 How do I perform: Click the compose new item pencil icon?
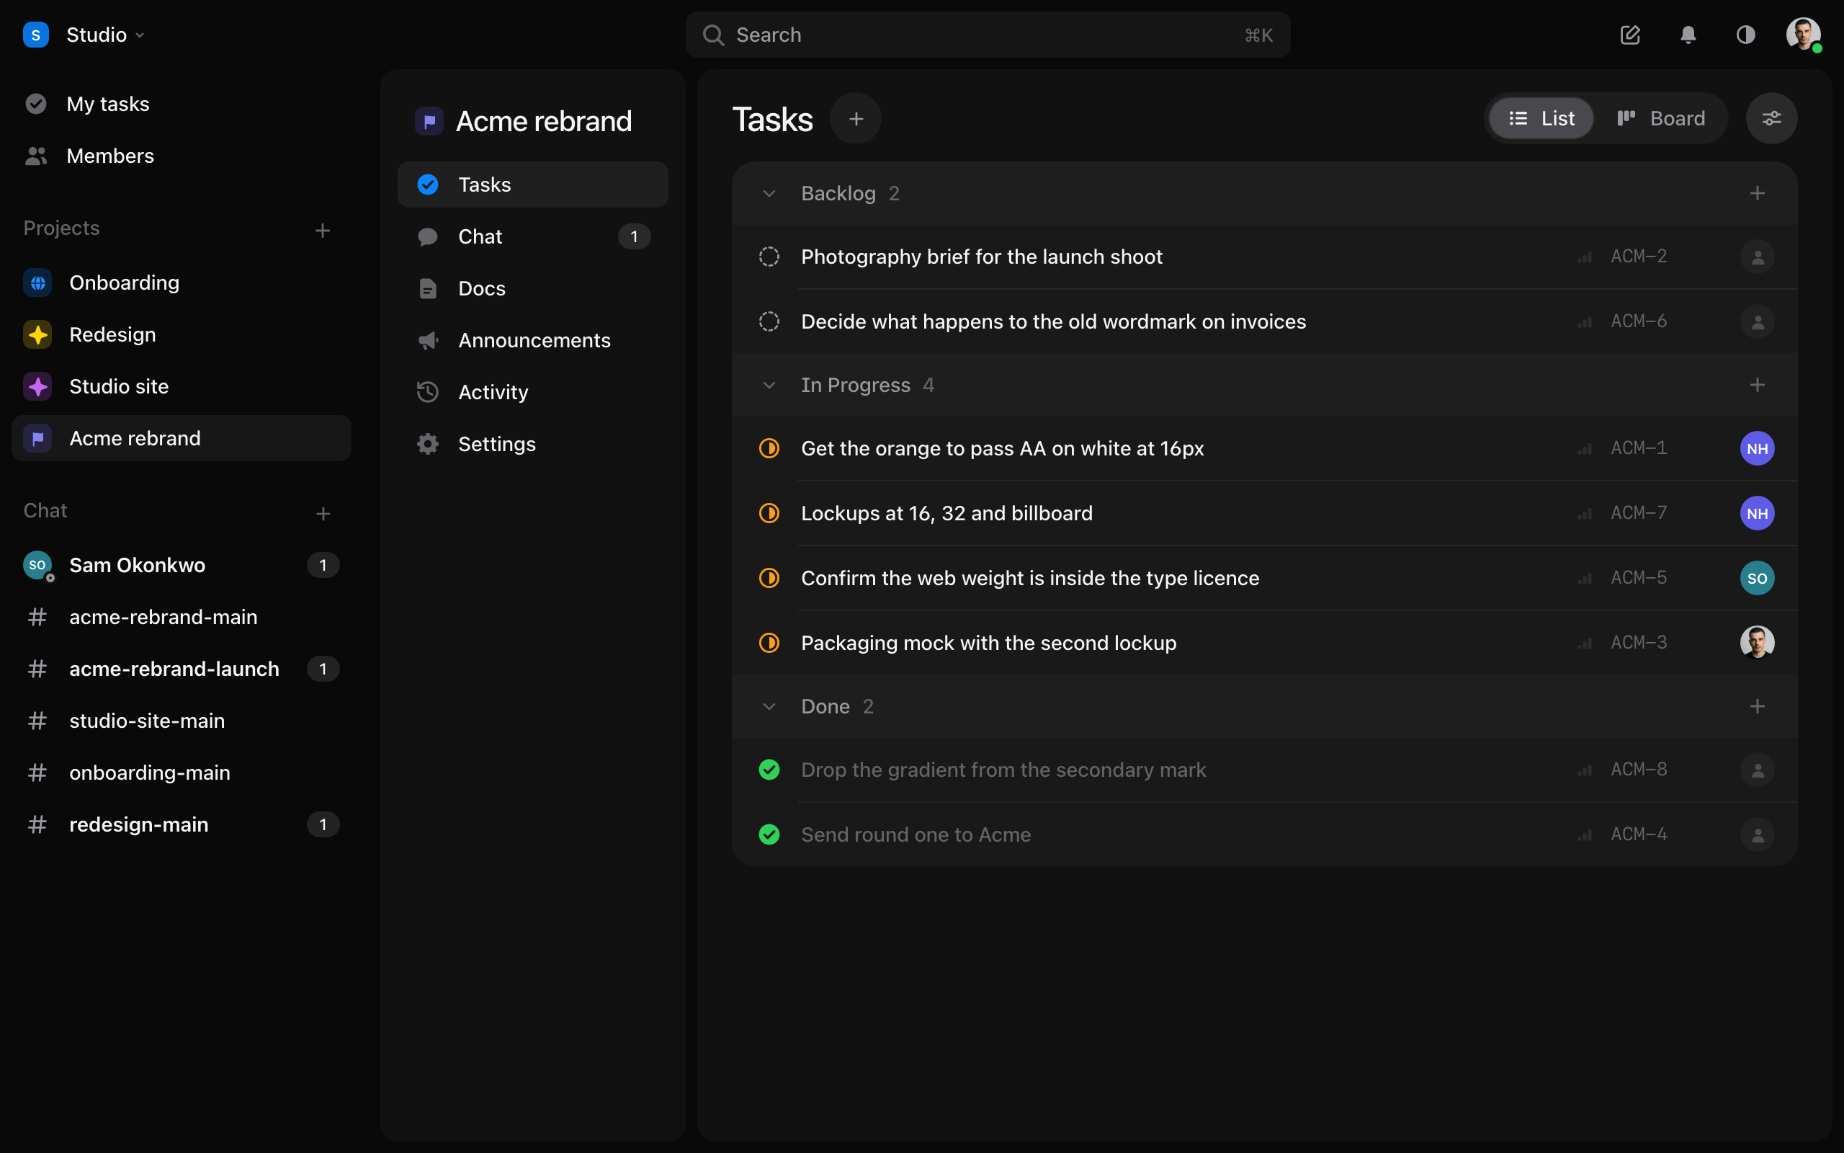coord(1630,35)
